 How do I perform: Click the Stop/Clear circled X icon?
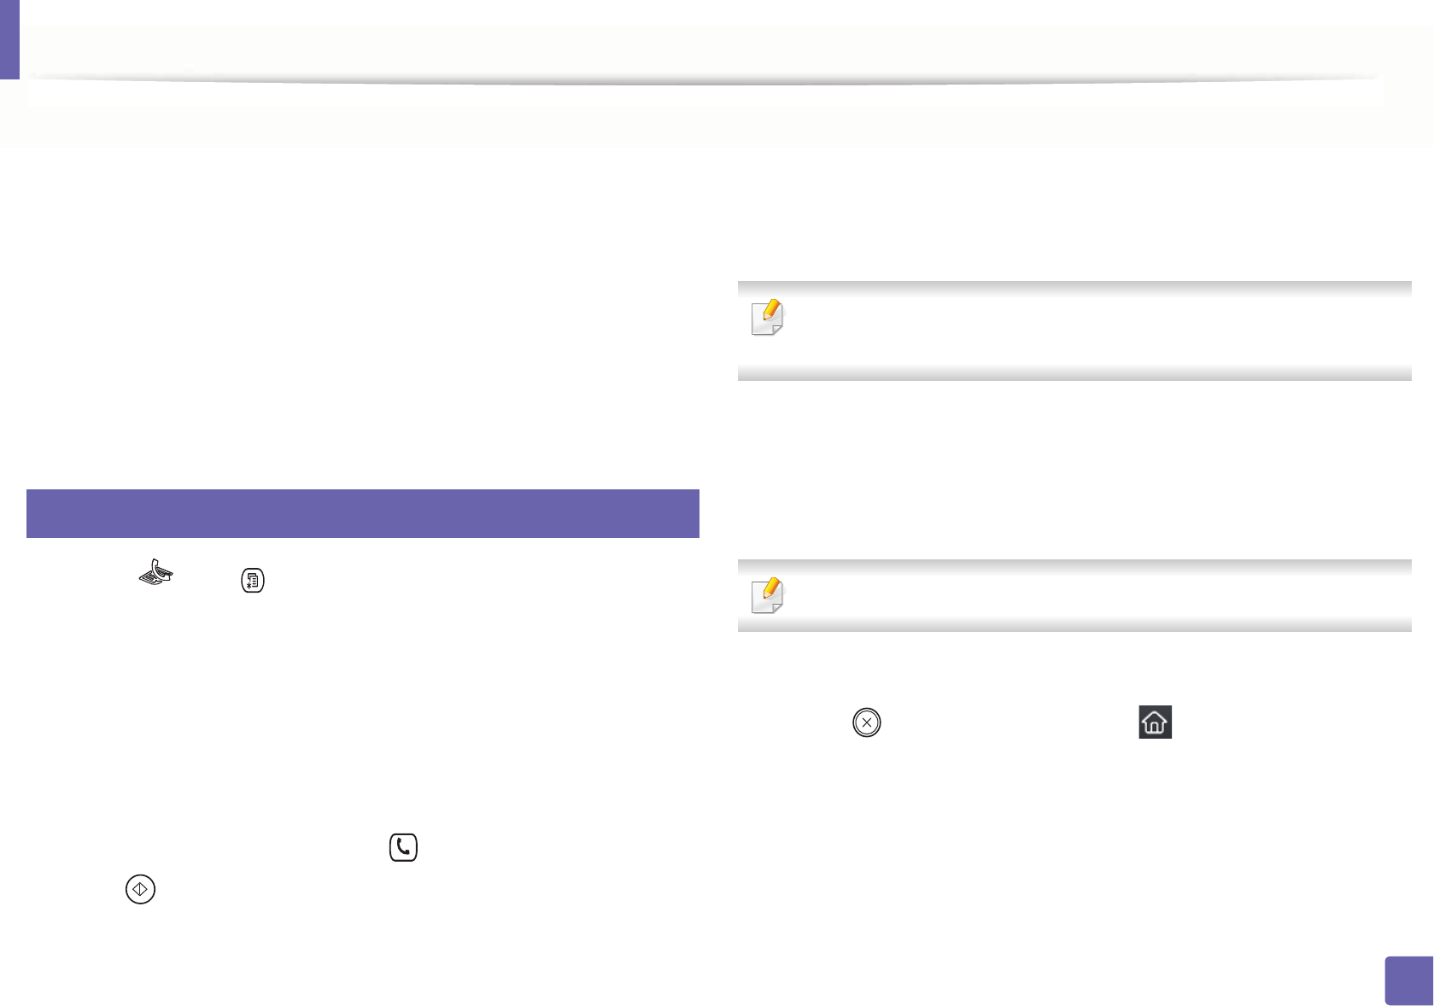click(866, 722)
